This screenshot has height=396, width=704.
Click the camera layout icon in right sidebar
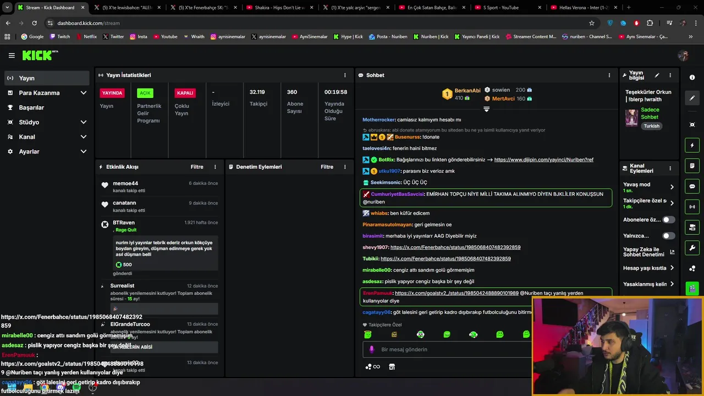tap(692, 227)
